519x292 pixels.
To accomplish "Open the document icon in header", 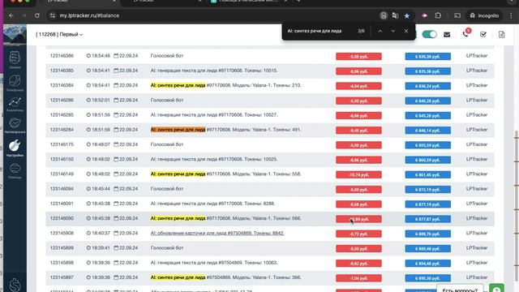I will pyautogui.click(x=501, y=34).
